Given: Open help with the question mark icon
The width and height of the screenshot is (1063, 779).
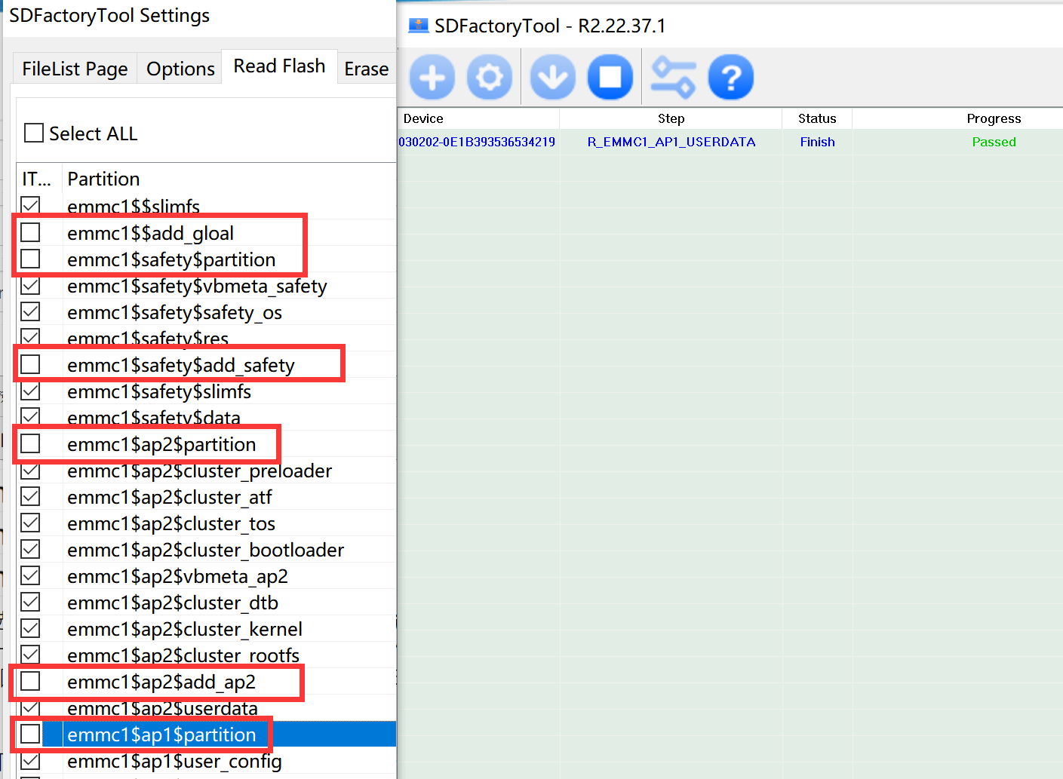Looking at the screenshot, I should pyautogui.click(x=731, y=77).
